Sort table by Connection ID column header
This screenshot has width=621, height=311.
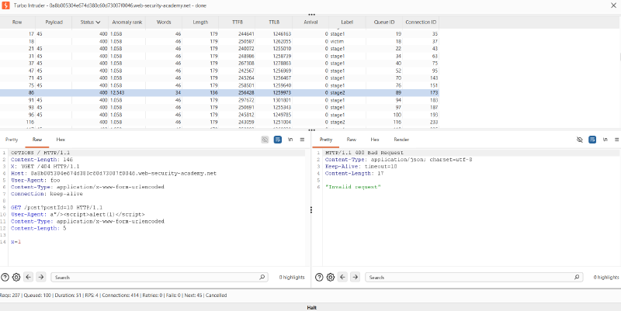click(421, 22)
